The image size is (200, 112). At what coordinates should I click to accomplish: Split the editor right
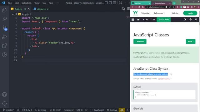pyautogui.click(x=128, y=9)
